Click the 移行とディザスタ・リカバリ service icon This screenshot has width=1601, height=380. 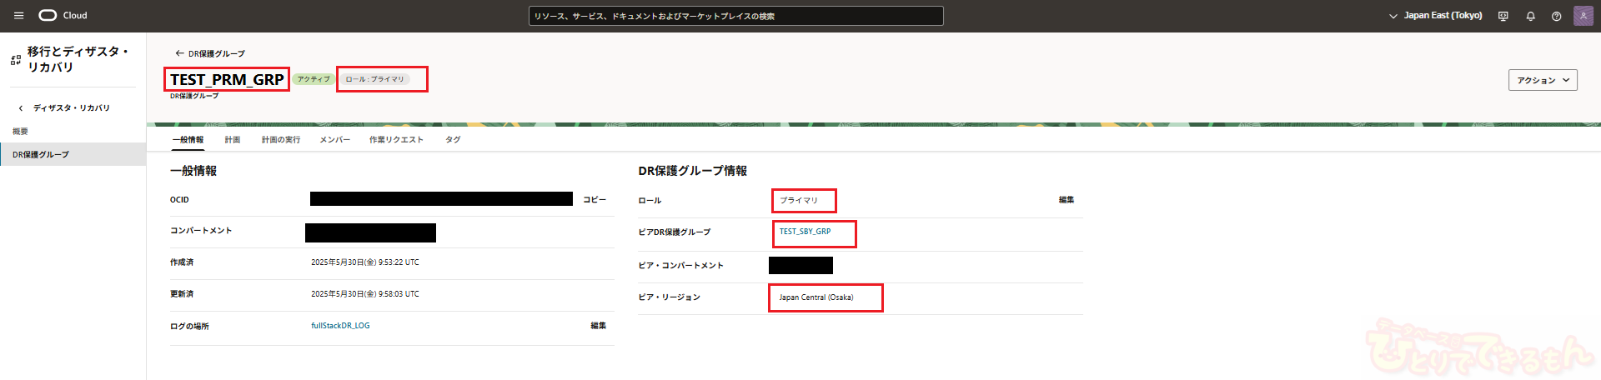tap(16, 60)
